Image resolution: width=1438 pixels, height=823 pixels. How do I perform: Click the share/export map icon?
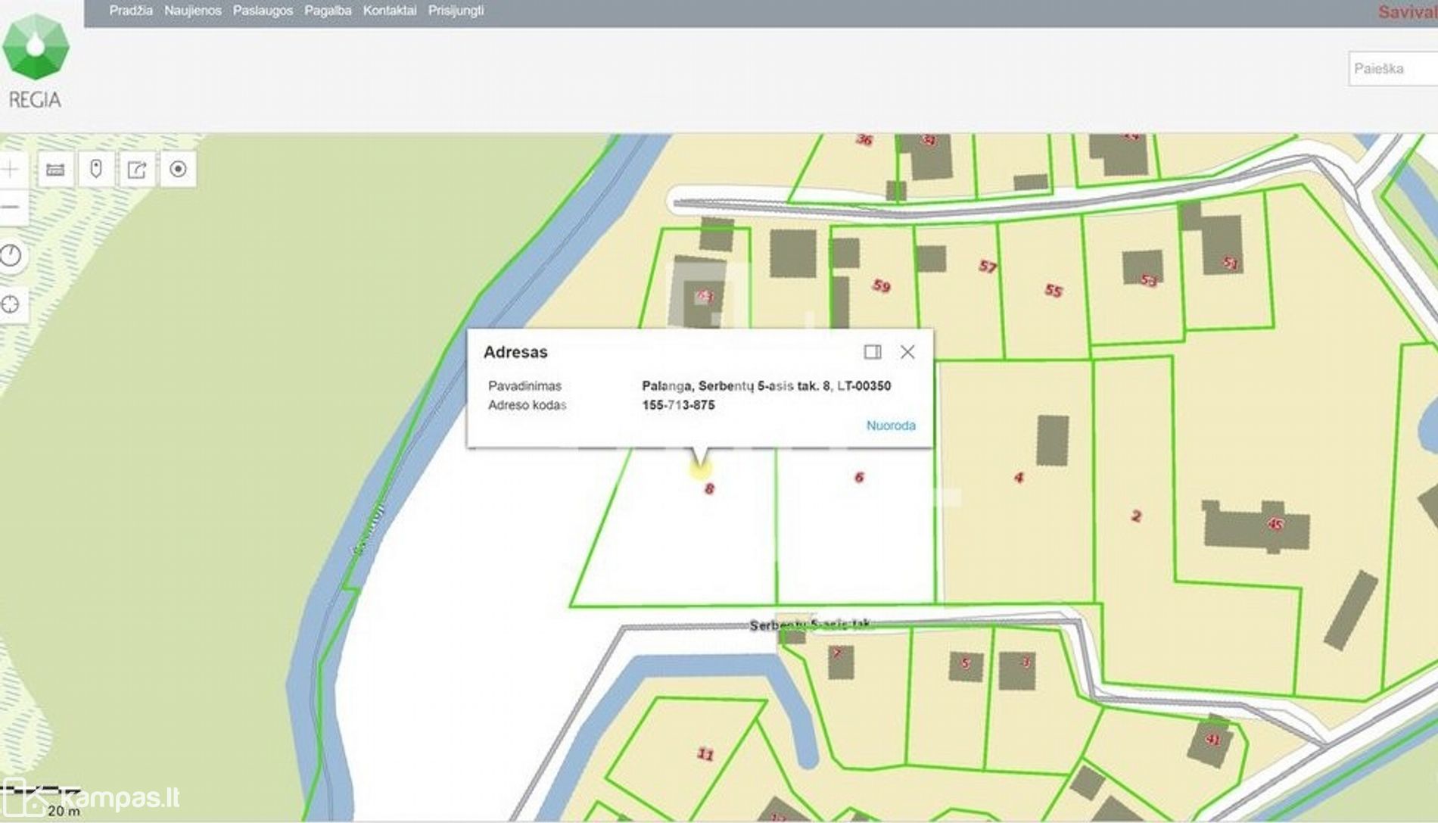pyautogui.click(x=137, y=169)
